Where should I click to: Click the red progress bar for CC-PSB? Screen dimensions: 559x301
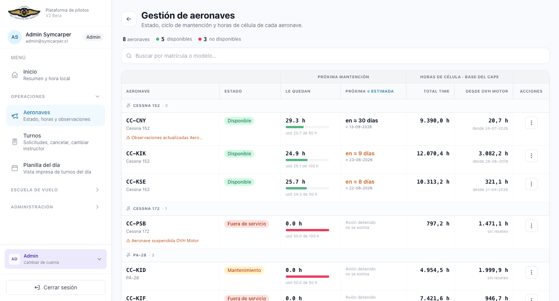(307, 230)
